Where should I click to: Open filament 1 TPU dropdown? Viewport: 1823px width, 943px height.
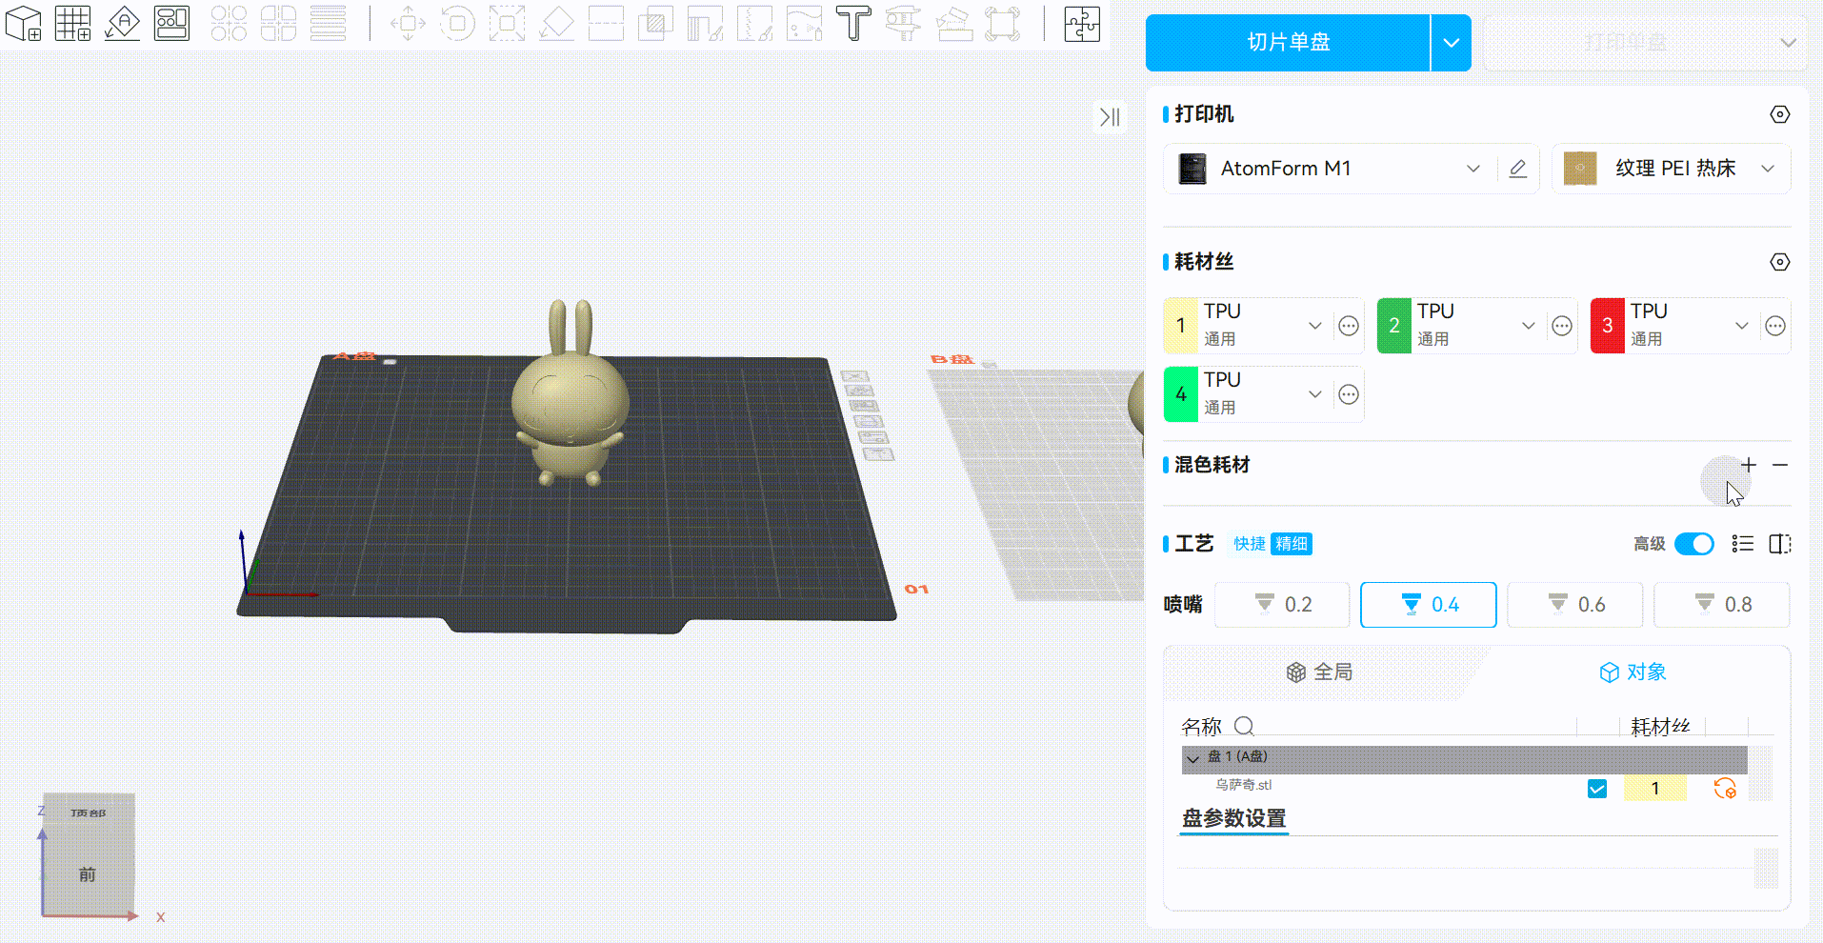click(x=1314, y=326)
